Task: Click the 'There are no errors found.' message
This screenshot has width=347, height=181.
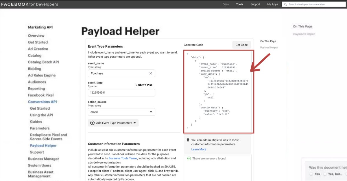Action: coord(209,159)
